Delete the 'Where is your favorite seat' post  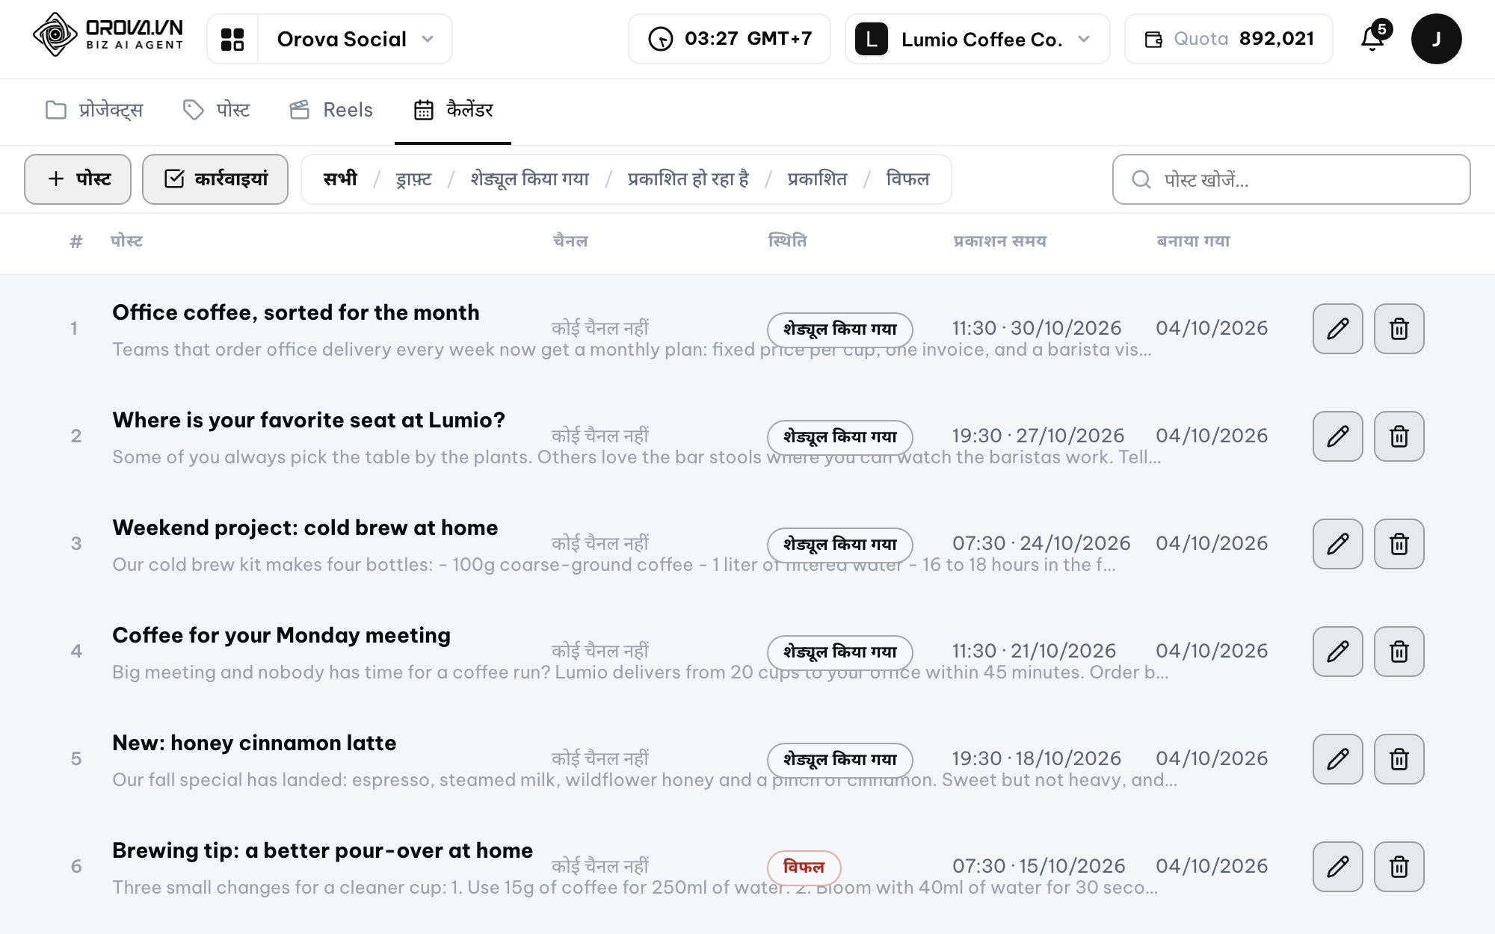[x=1399, y=436]
